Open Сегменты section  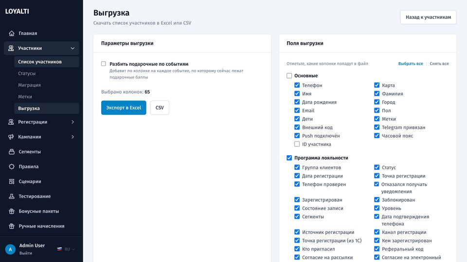pos(41,151)
